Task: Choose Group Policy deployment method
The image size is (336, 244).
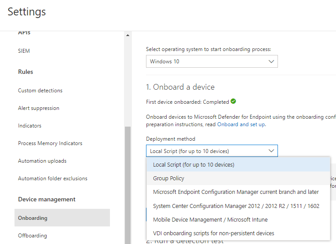Action: [x=168, y=178]
